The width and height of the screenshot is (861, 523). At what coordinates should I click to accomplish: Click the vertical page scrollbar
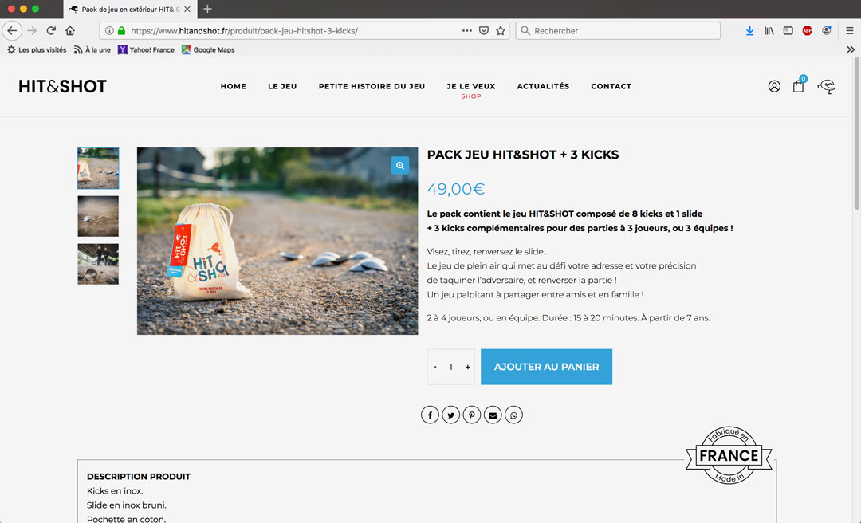click(x=856, y=132)
